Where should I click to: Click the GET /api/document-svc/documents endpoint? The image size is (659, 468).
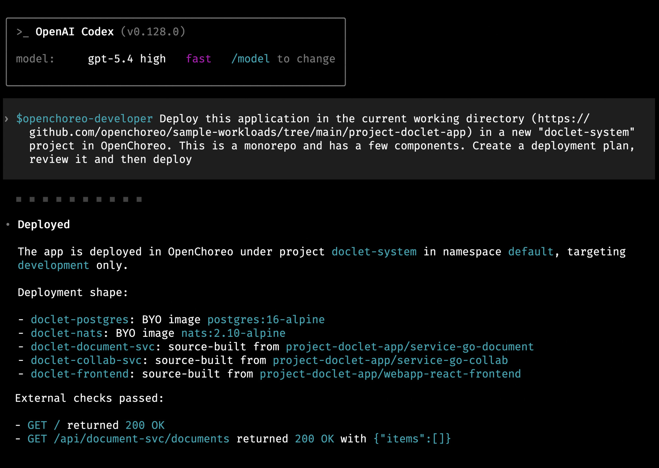click(129, 439)
